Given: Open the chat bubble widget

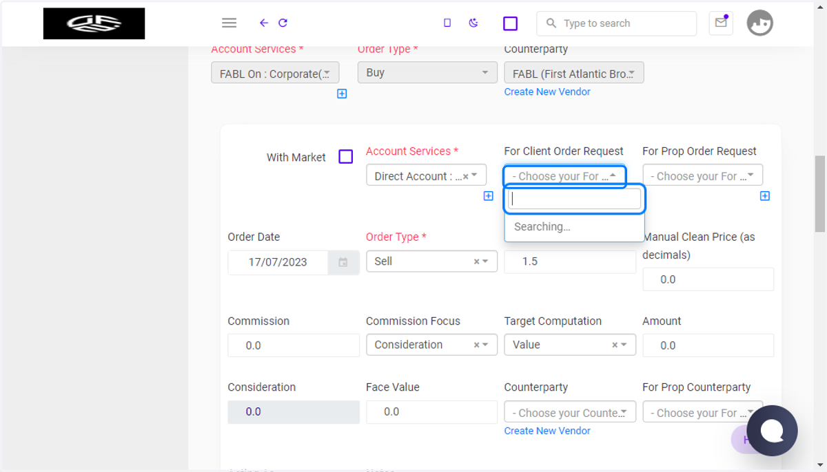Looking at the screenshot, I should 772,431.
